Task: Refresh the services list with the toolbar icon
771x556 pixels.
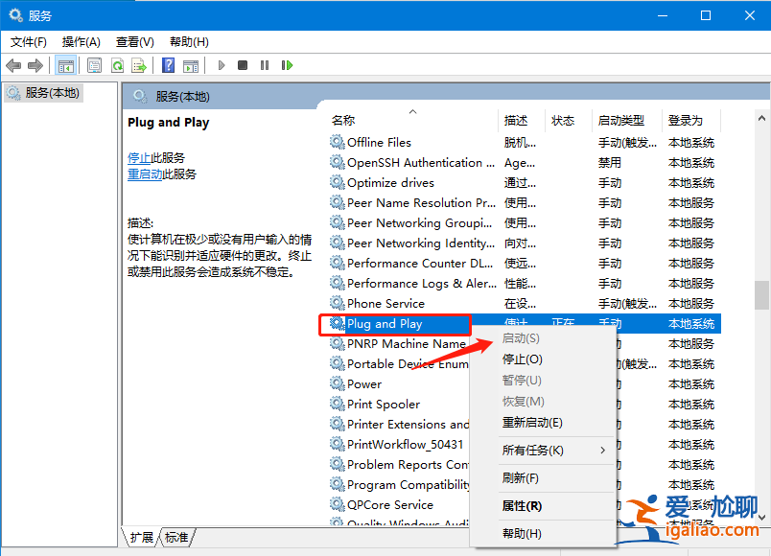Action: click(x=116, y=65)
